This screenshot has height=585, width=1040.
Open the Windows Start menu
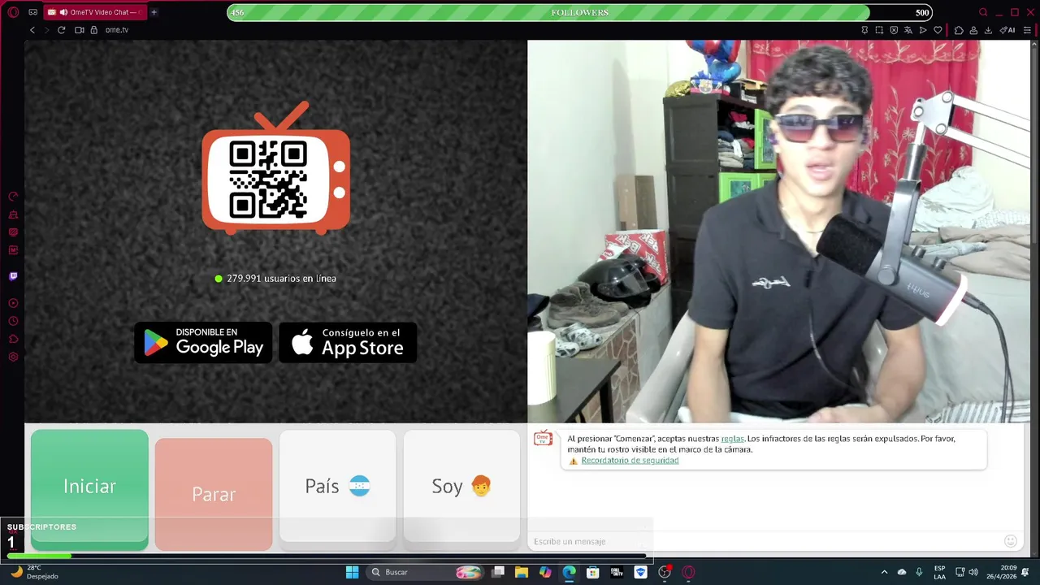click(352, 572)
